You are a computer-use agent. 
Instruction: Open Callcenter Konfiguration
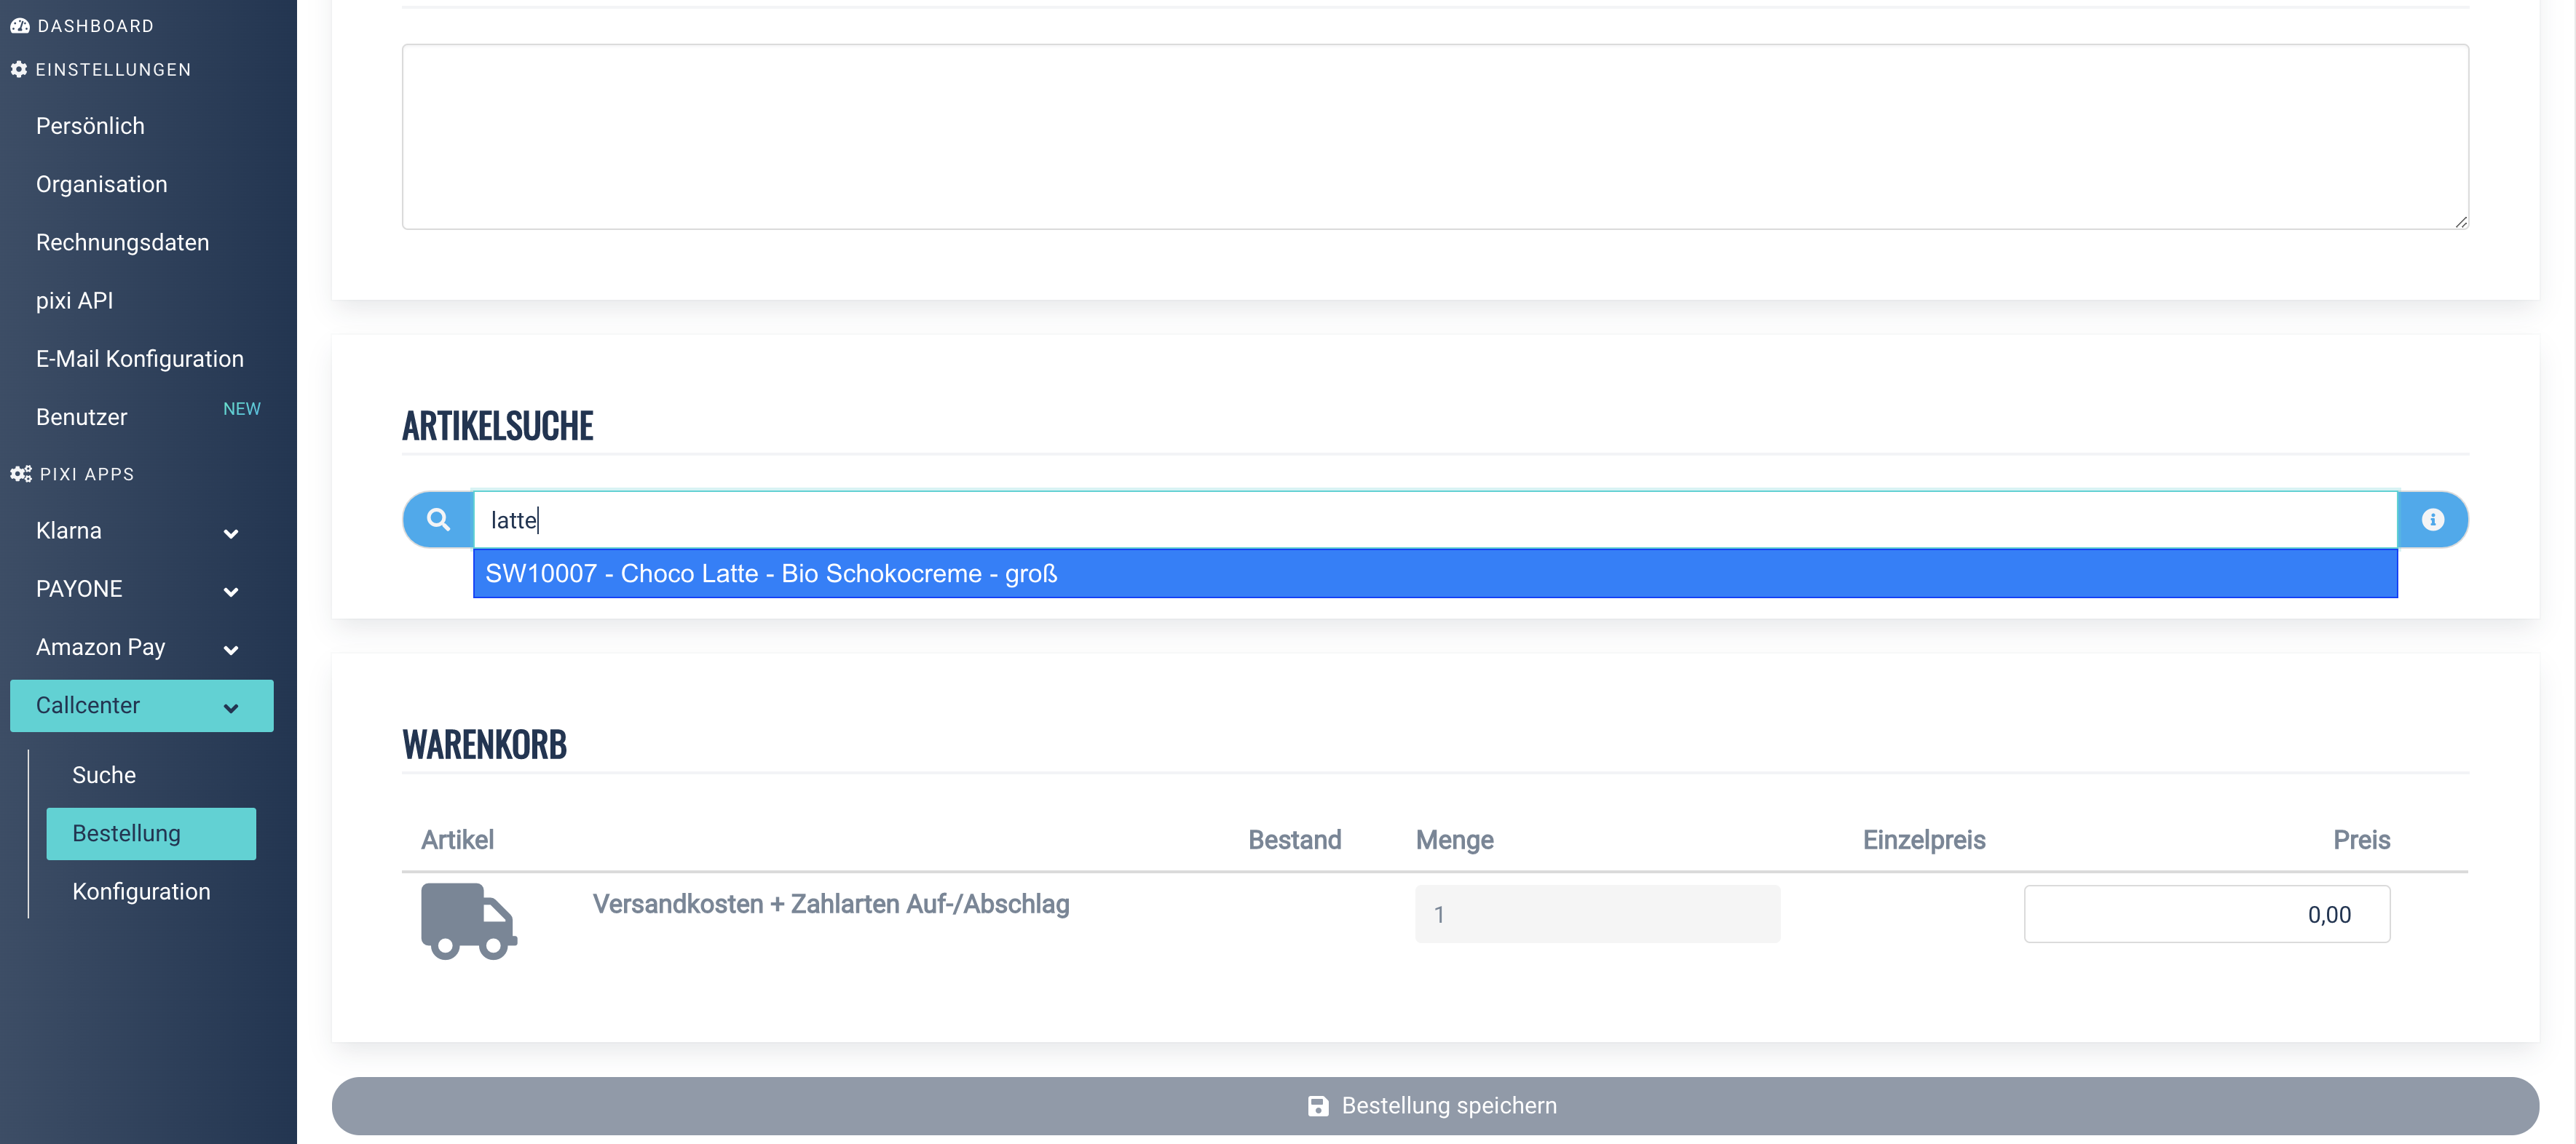pos(141,892)
